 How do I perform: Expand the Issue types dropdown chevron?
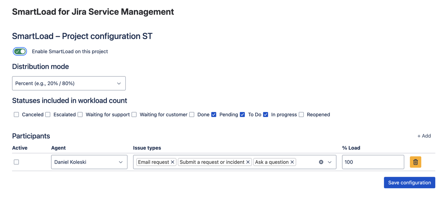329,162
